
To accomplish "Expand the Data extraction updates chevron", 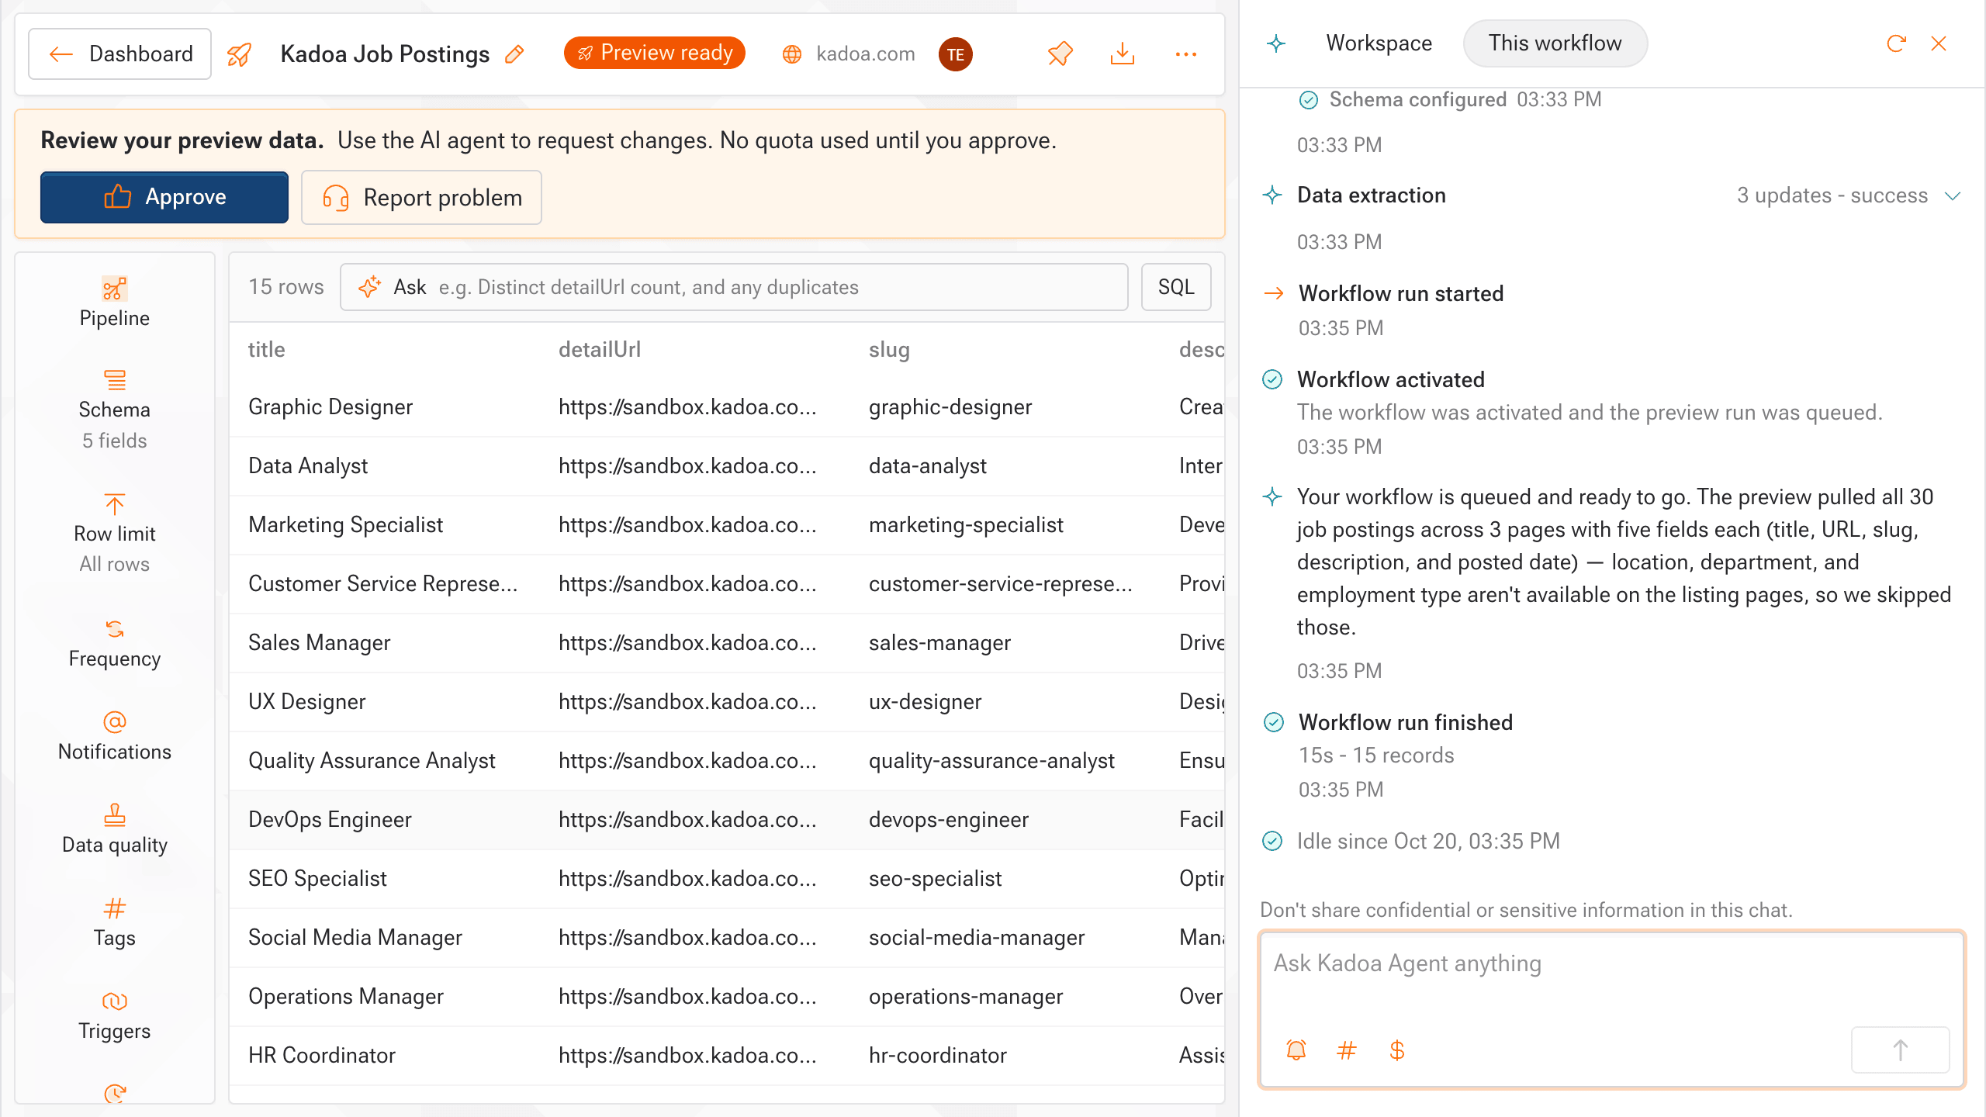I will point(1953,195).
